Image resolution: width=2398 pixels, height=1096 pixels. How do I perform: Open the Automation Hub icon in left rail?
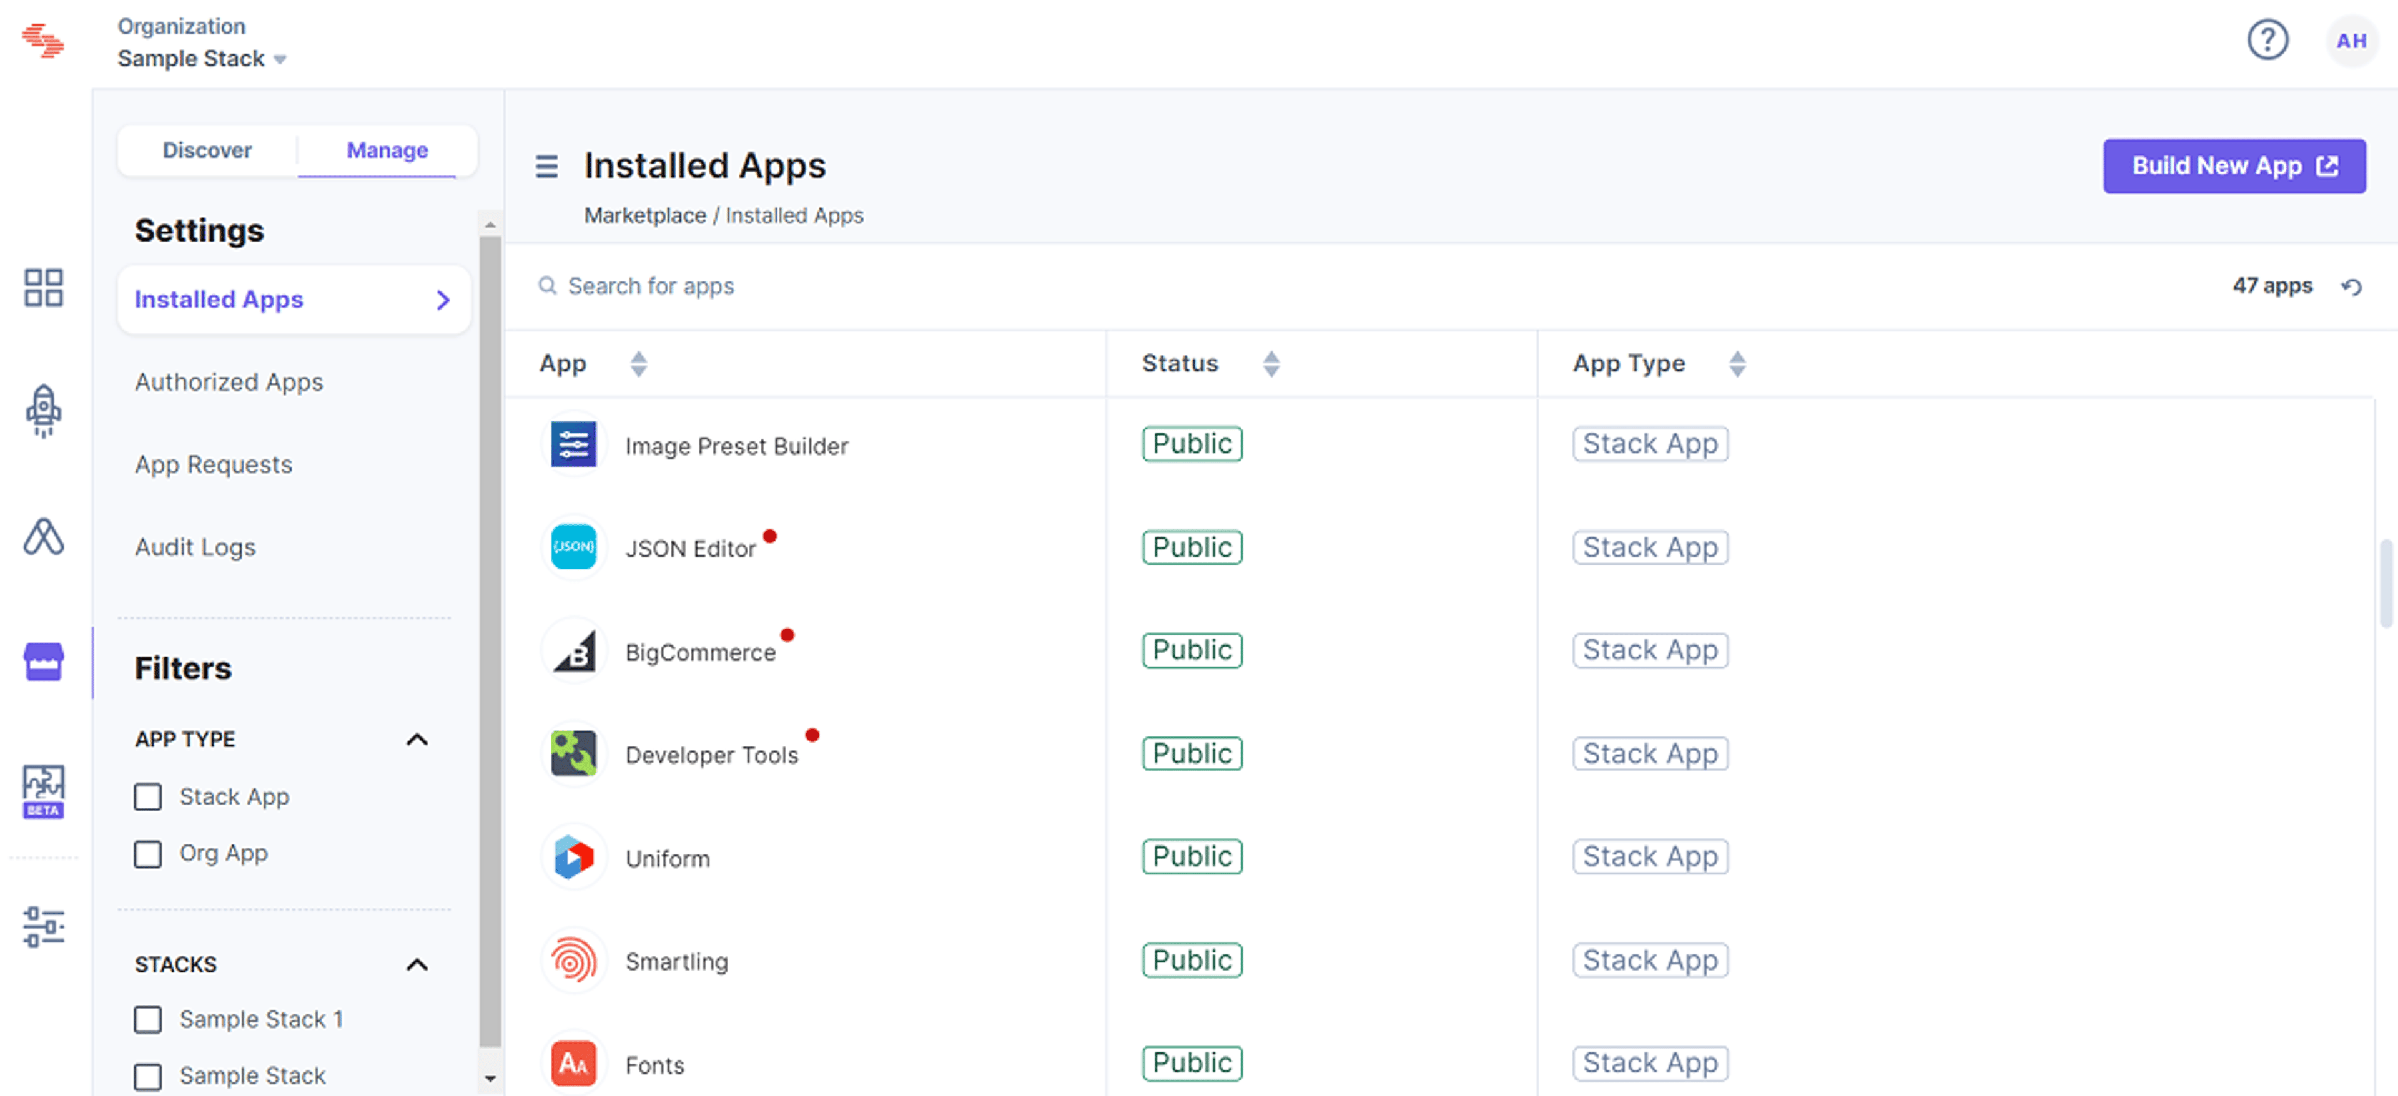pyautogui.click(x=43, y=536)
